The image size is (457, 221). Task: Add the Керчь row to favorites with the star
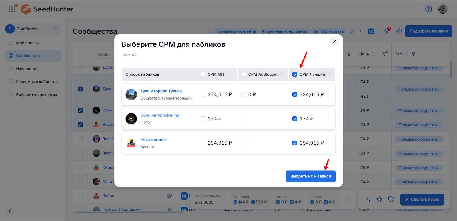tap(169, 196)
